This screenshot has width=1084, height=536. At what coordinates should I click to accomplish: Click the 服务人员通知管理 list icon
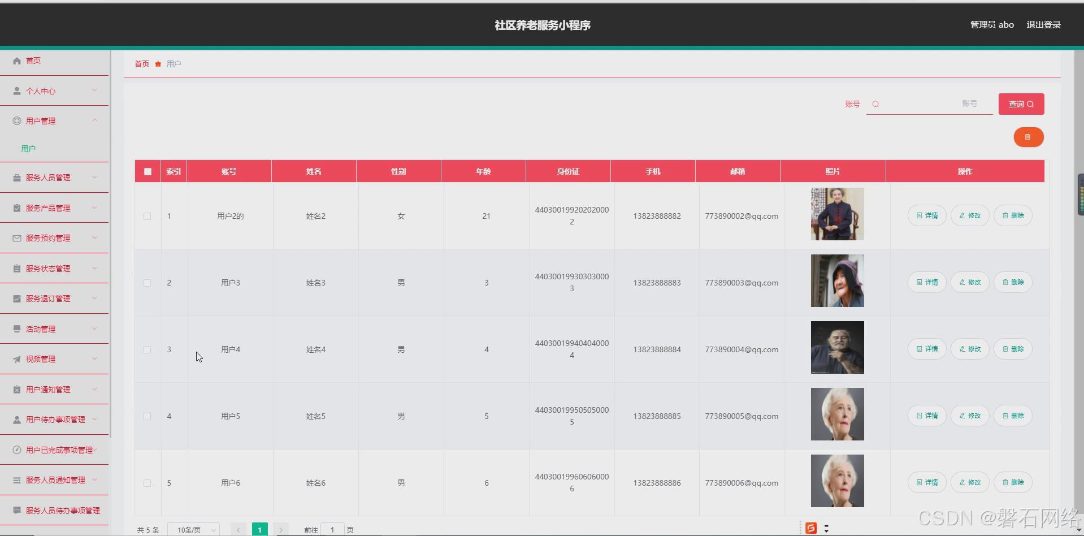17,480
